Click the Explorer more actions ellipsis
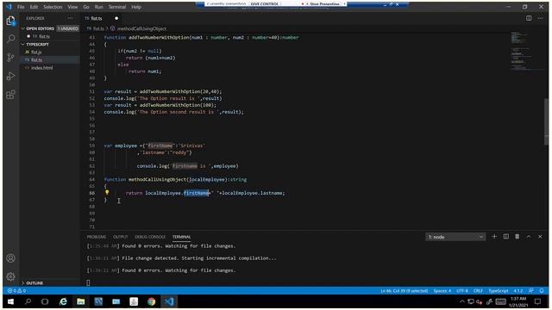 [71, 18]
